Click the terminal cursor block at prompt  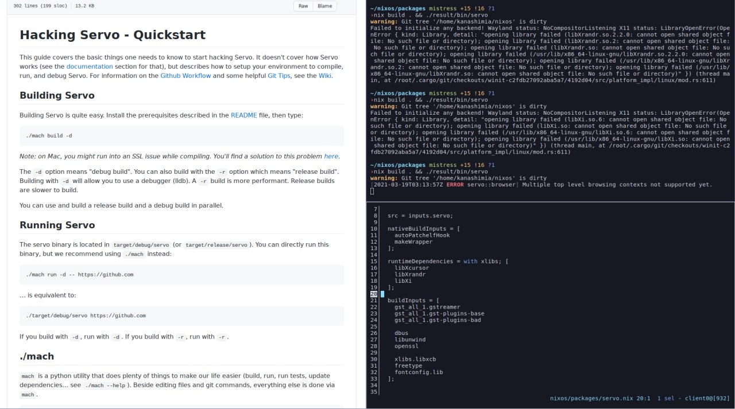pyautogui.click(x=372, y=191)
